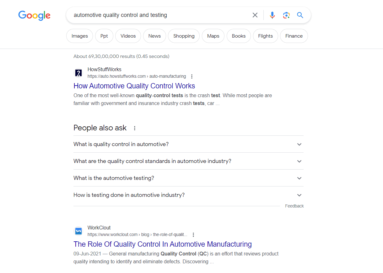Open the News filter tab
The image size is (383, 273).
[154, 36]
